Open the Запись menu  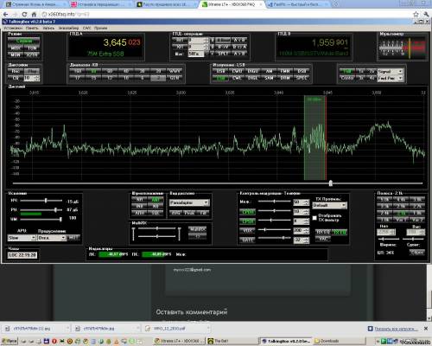(48, 28)
